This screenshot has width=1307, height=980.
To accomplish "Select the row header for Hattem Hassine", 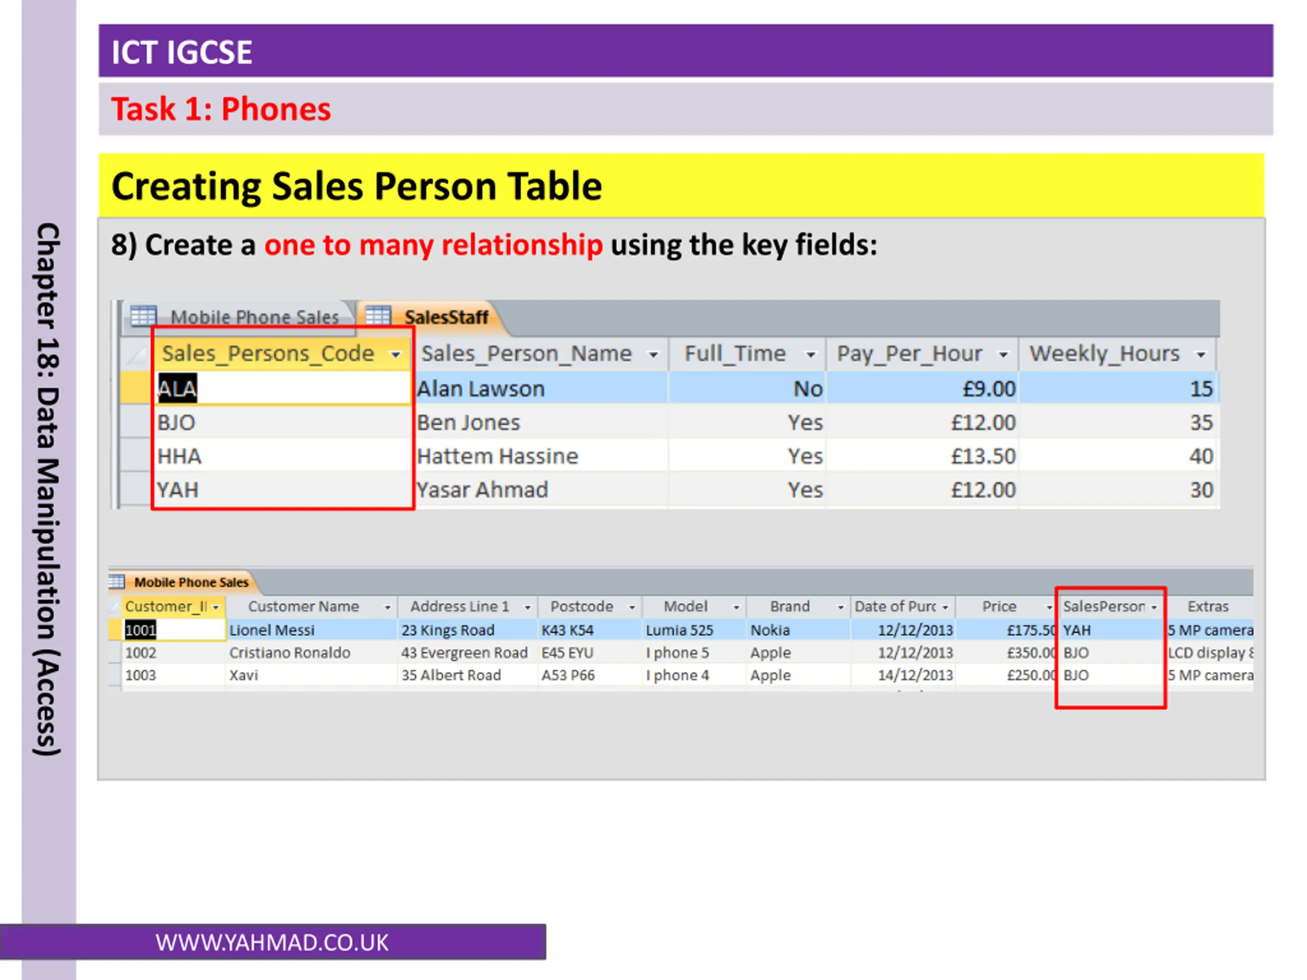I will tap(135, 455).
